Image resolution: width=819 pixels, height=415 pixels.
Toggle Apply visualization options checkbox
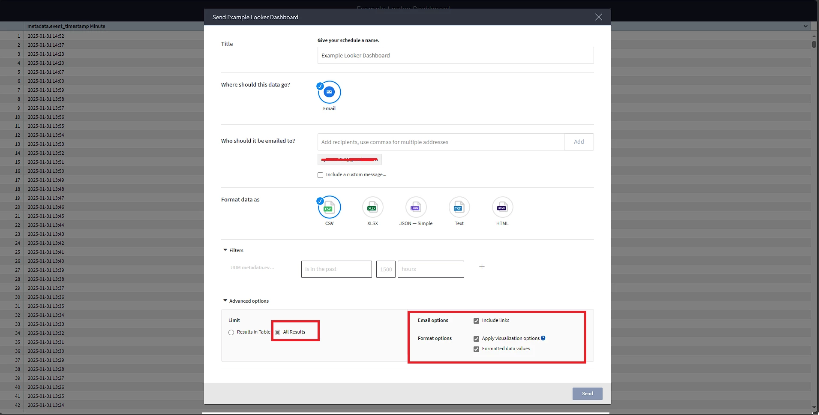[476, 339]
